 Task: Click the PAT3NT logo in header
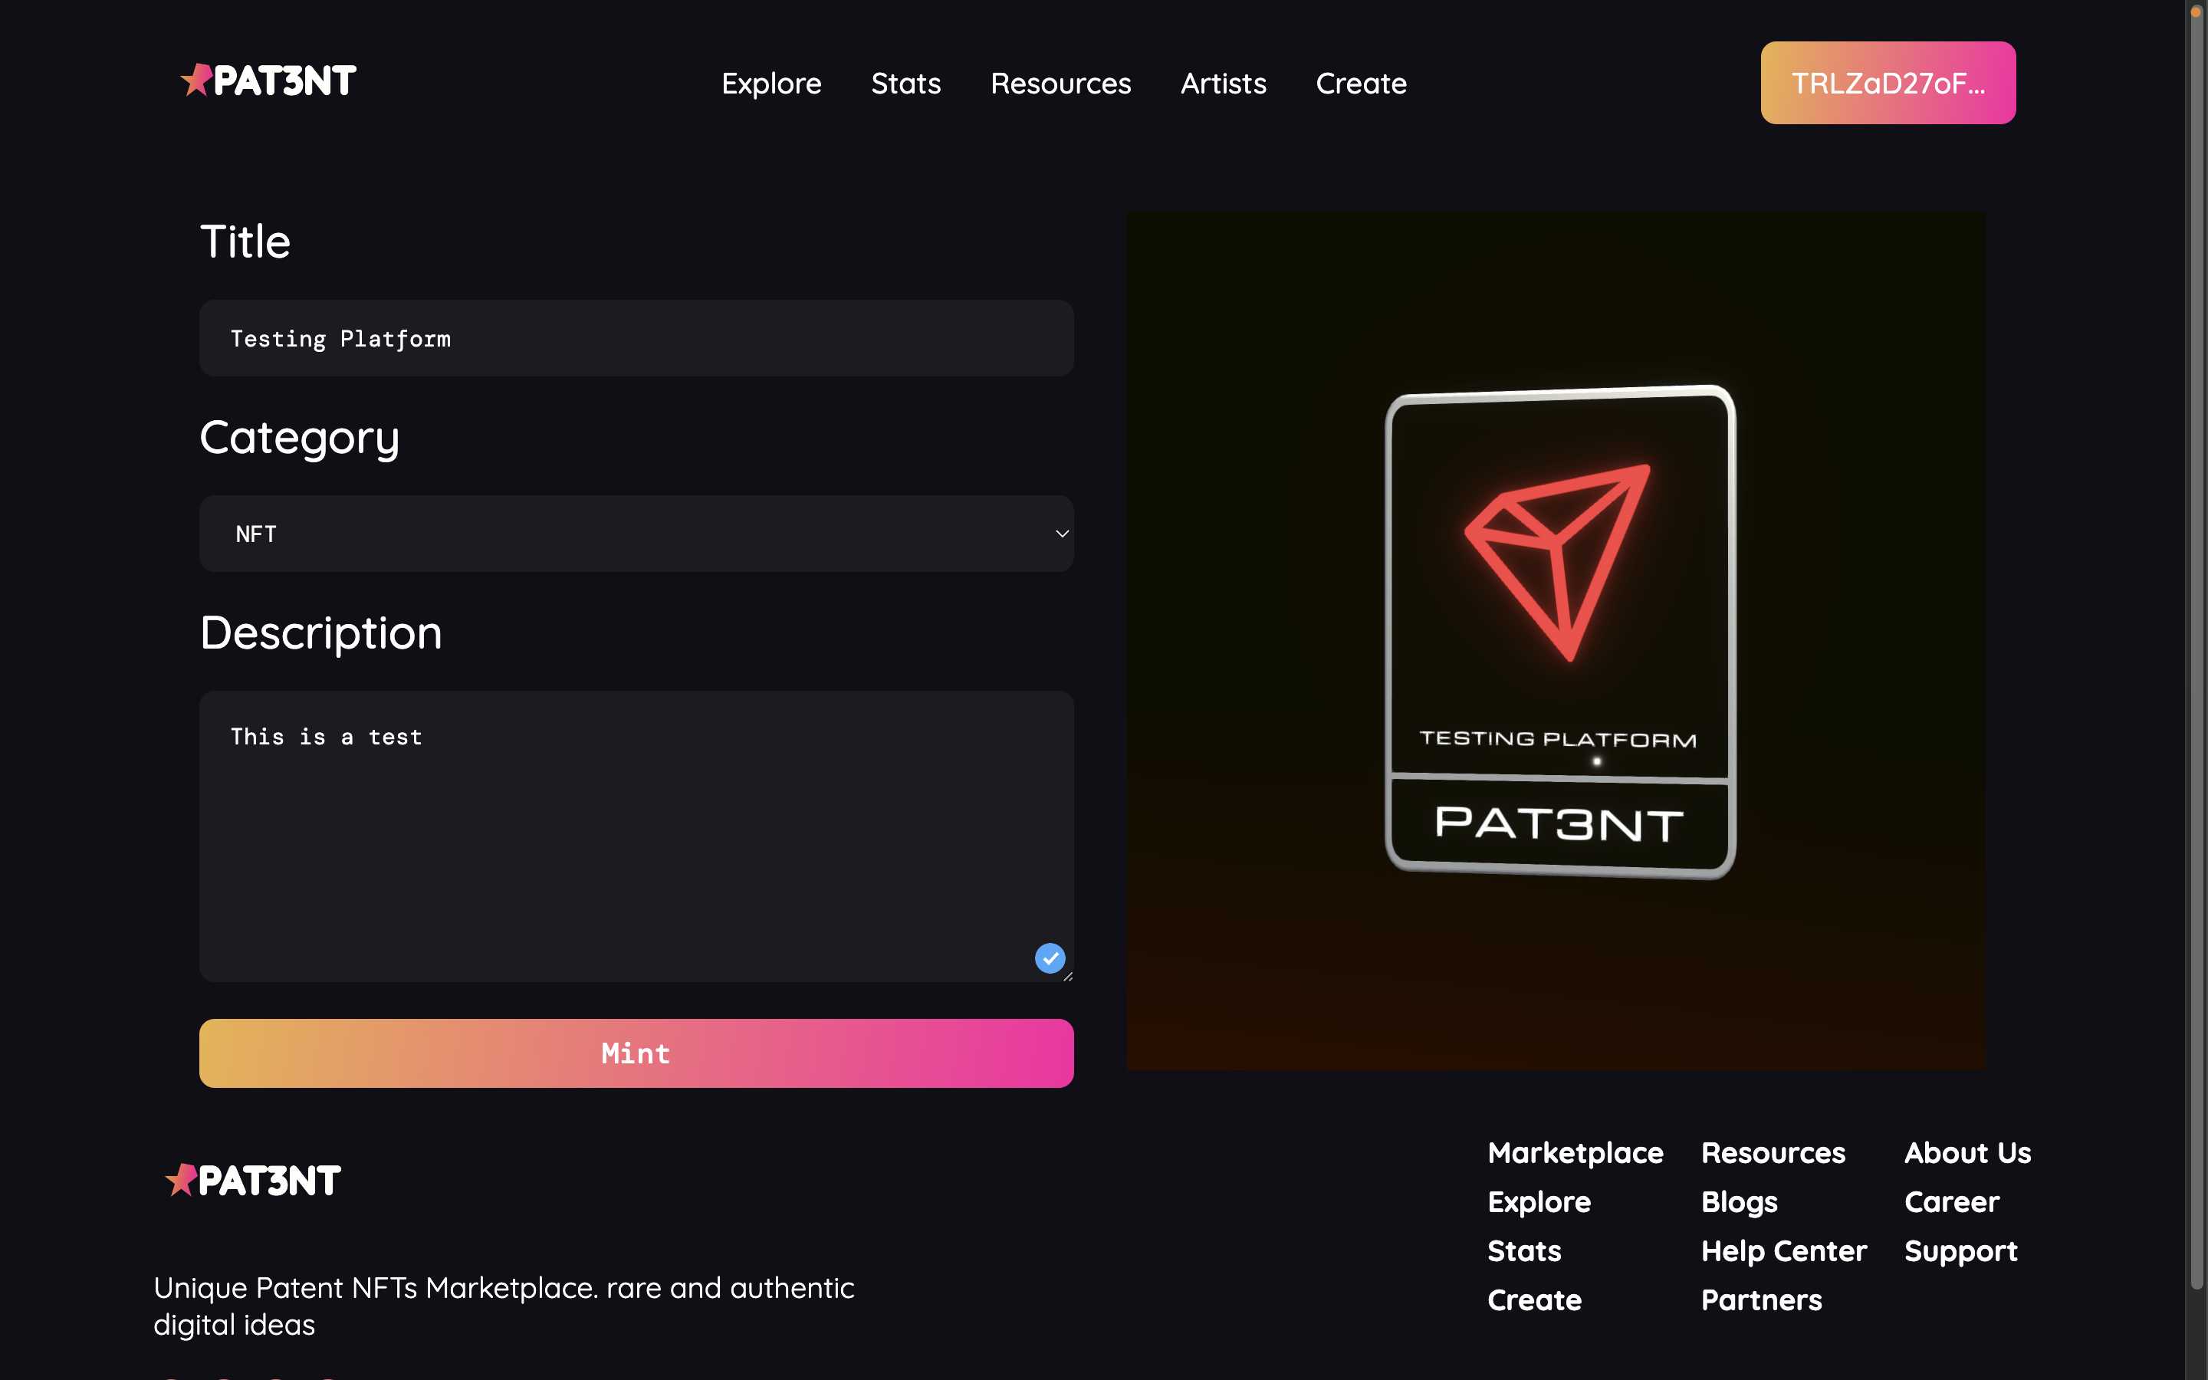(268, 80)
